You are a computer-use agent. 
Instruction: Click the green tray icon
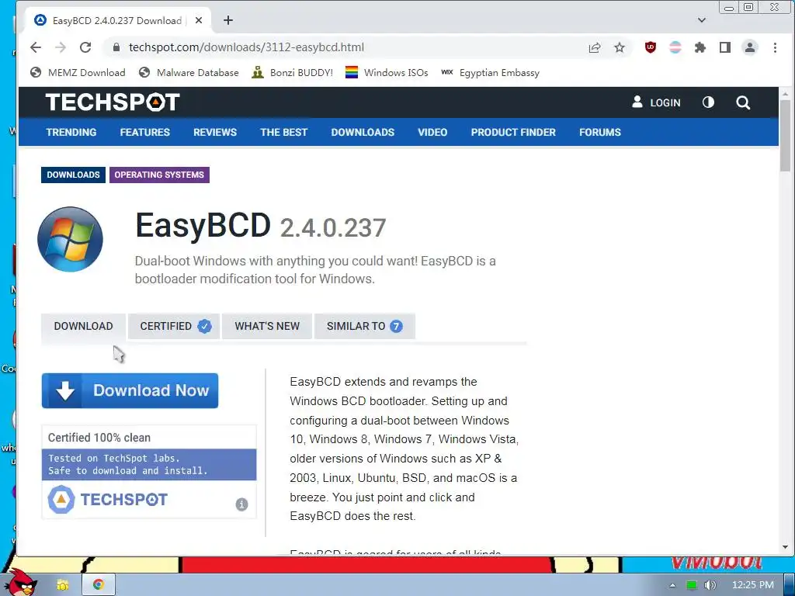(x=691, y=585)
